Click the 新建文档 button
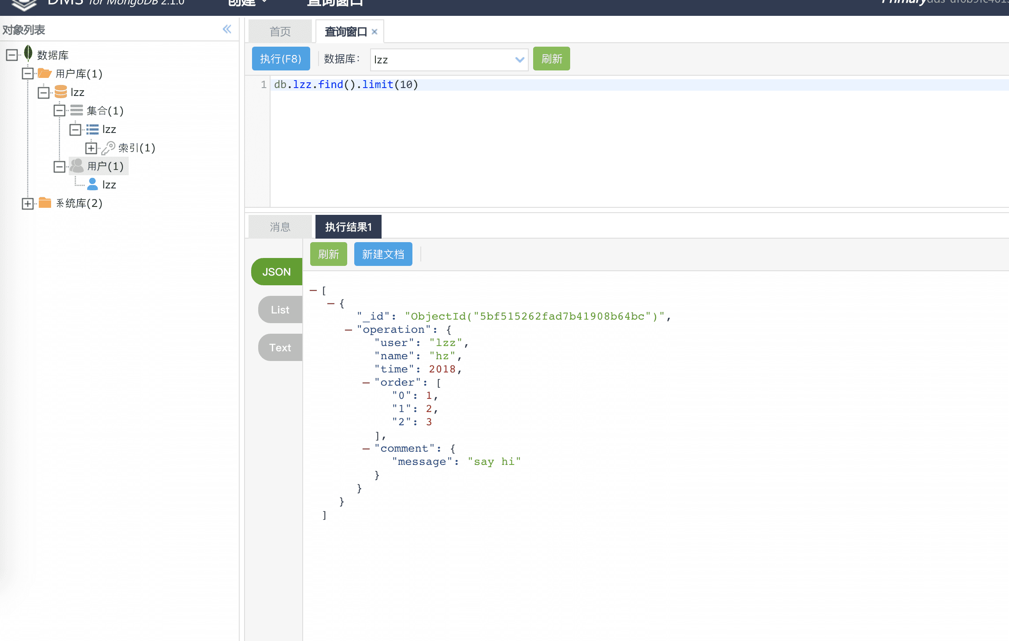Viewport: 1009px width, 641px height. click(x=383, y=254)
